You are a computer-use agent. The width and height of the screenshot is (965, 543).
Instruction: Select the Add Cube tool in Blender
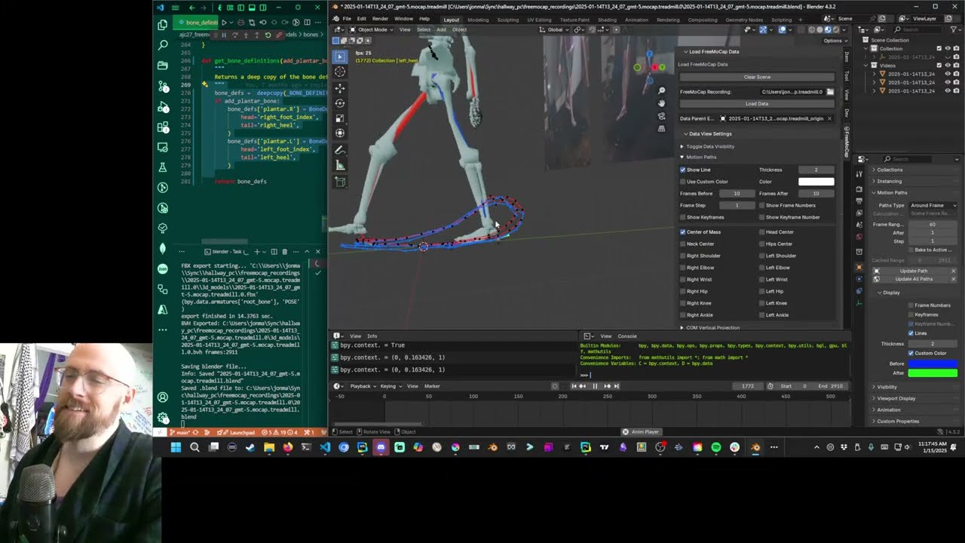coord(340,182)
